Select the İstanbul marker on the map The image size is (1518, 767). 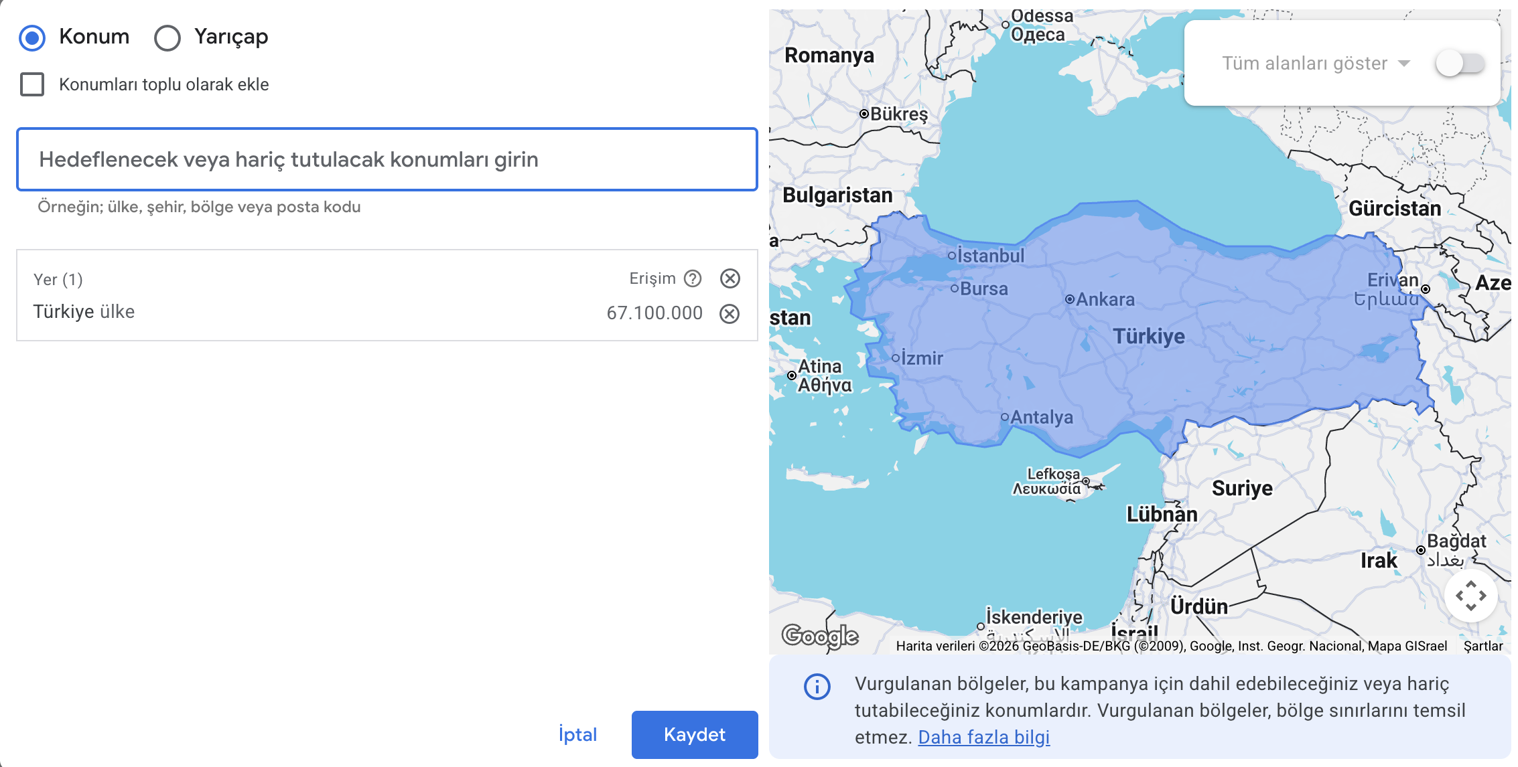(952, 254)
